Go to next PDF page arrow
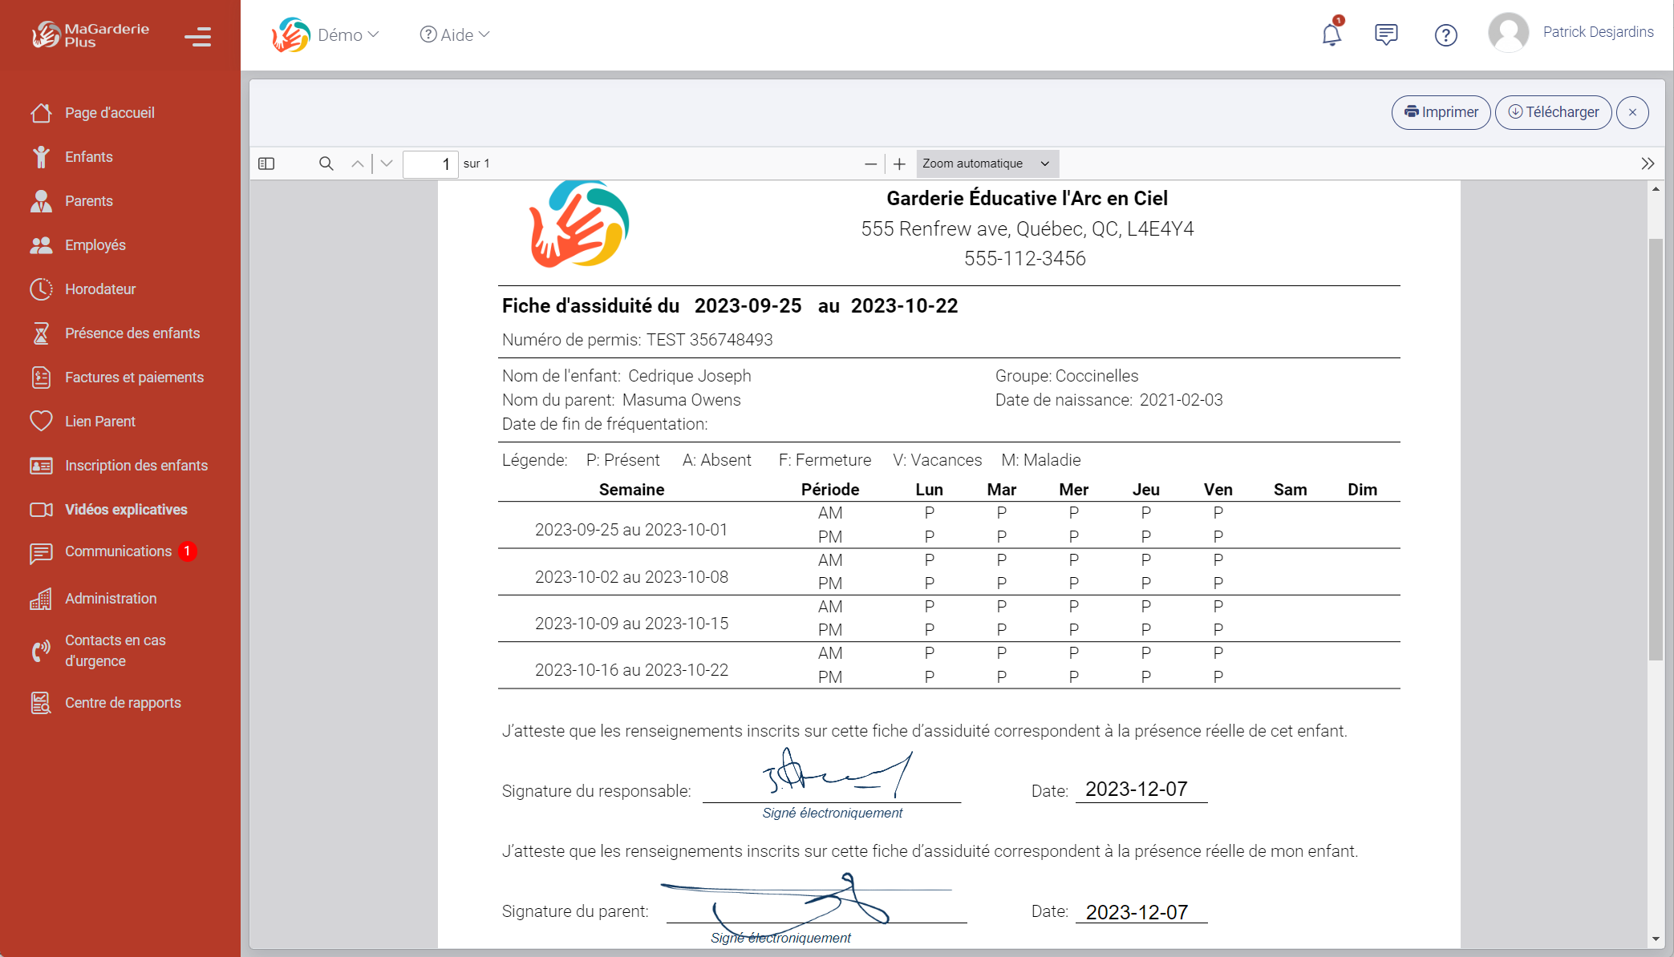Image resolution: width=1674 pixels, height=957 pixels. coord(387,164)
